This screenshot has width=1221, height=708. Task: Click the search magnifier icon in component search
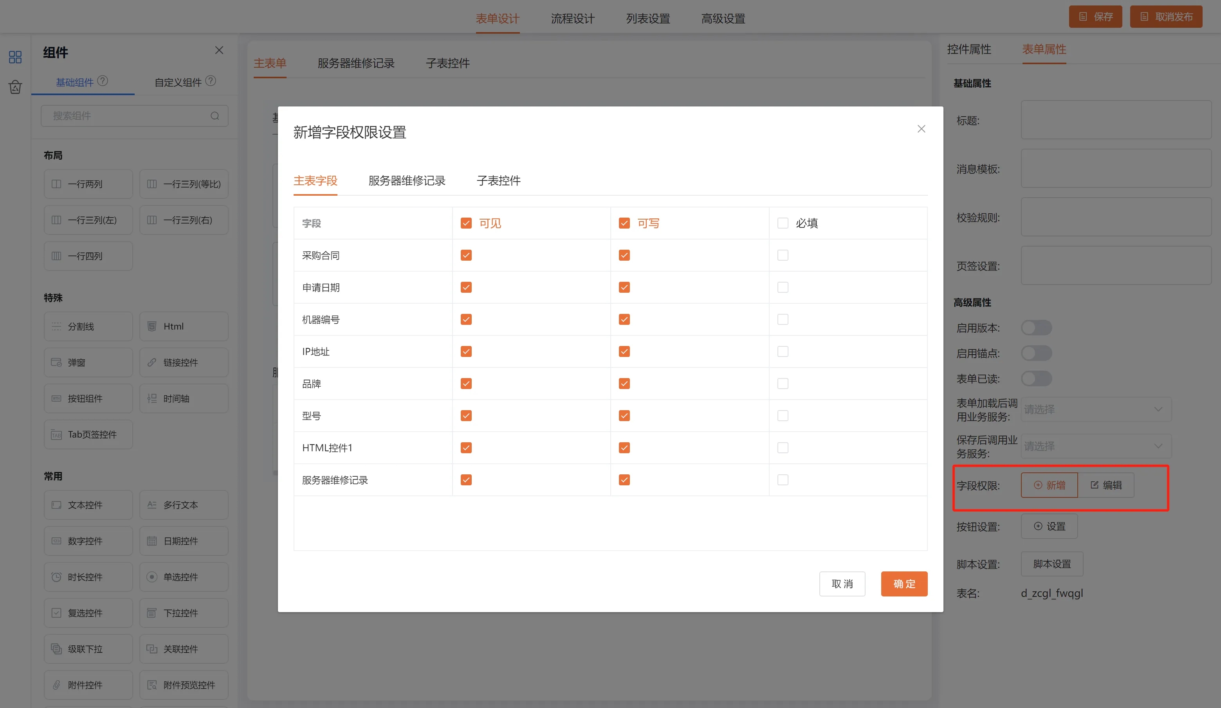click(x=215, y=116)
